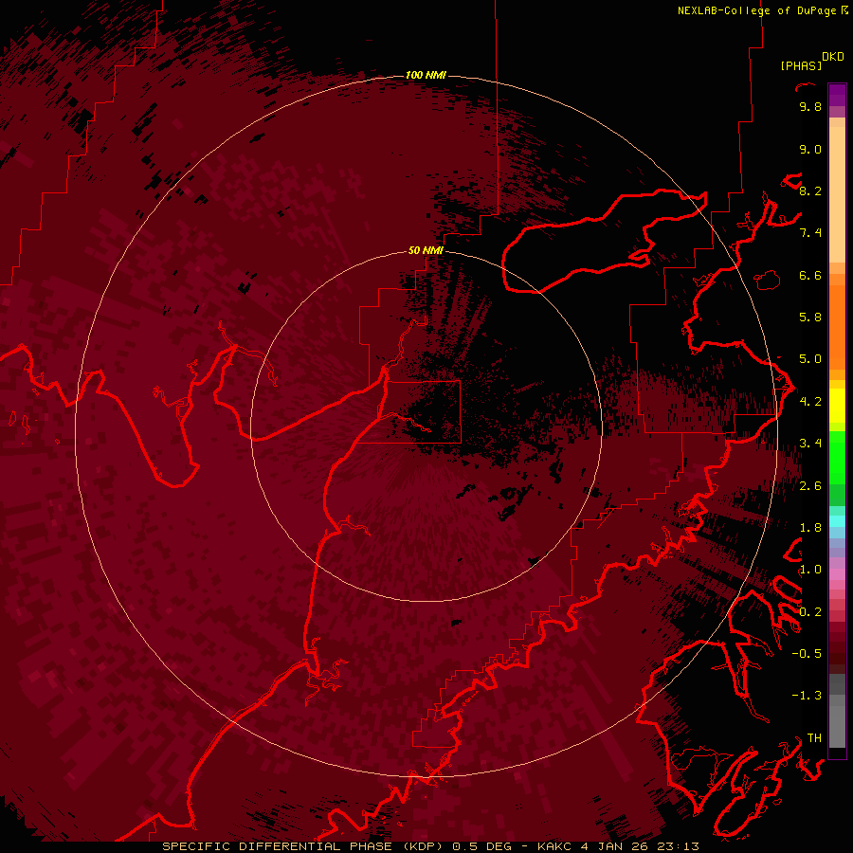
Task: Click the -0.5 color scale value
Action: pos(807,654)
